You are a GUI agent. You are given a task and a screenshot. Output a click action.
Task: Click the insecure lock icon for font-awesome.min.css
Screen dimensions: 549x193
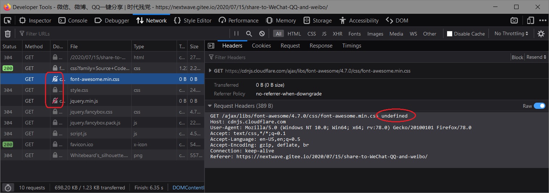coord(55,79)
